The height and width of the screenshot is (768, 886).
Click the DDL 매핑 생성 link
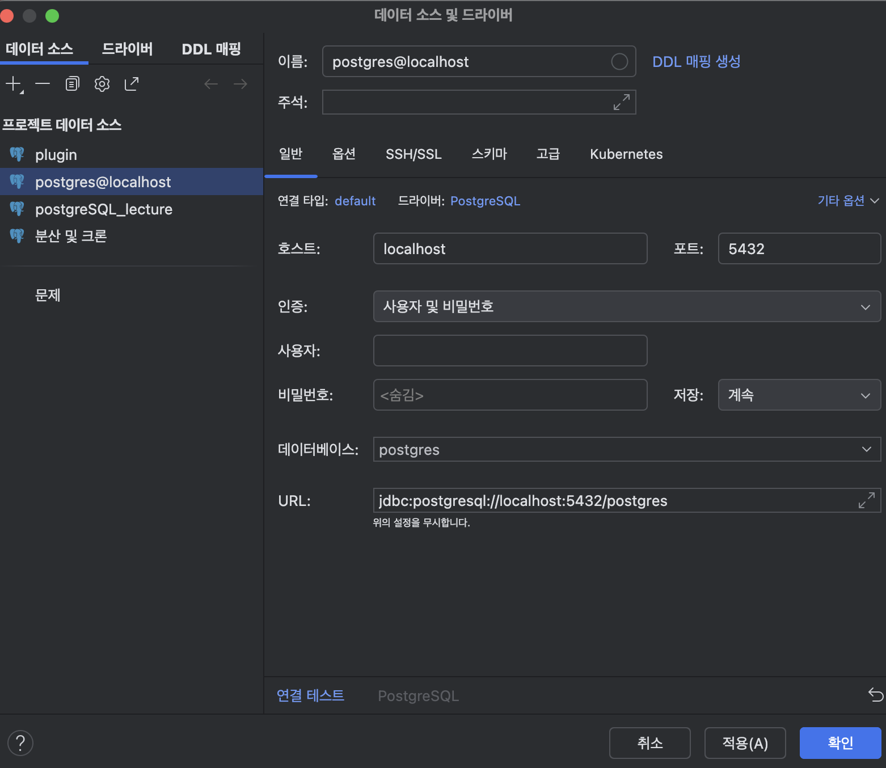[x=697, y=61]
